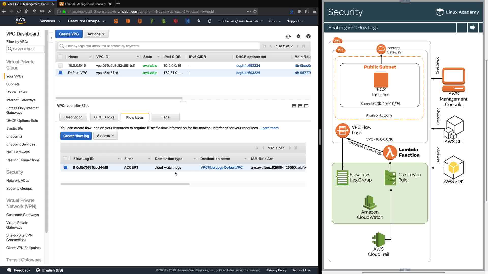The image size is (488, 274).
Task: Open the Services dropdown menu
Action: point(50,21)
